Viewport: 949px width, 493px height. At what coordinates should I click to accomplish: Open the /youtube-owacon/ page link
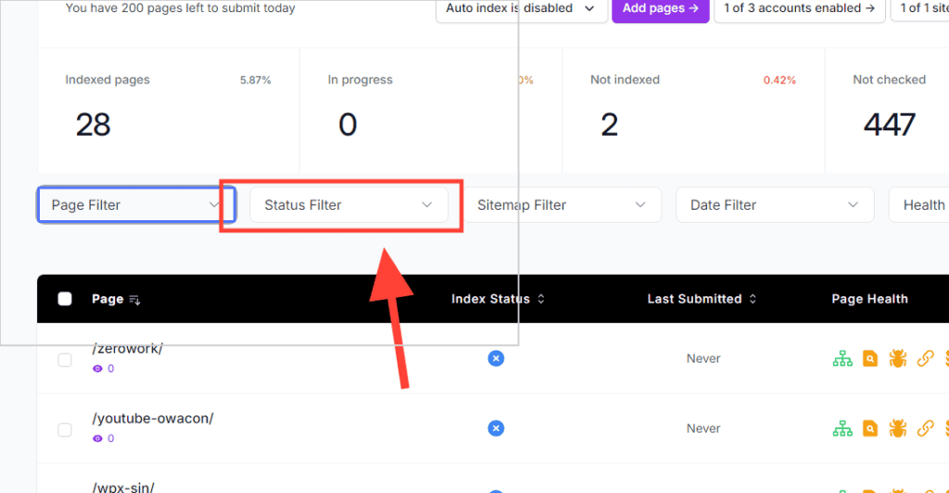(x=153, y=418)
